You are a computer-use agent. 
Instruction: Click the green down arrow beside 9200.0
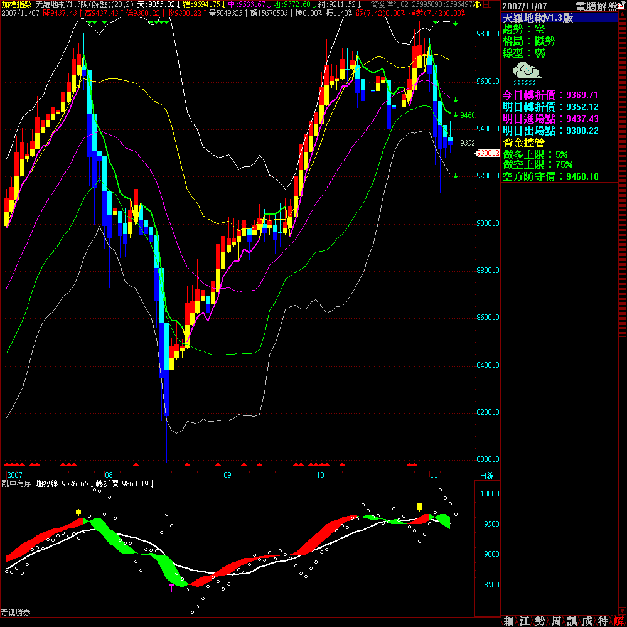pyautogui.click(x=456, y=176)
